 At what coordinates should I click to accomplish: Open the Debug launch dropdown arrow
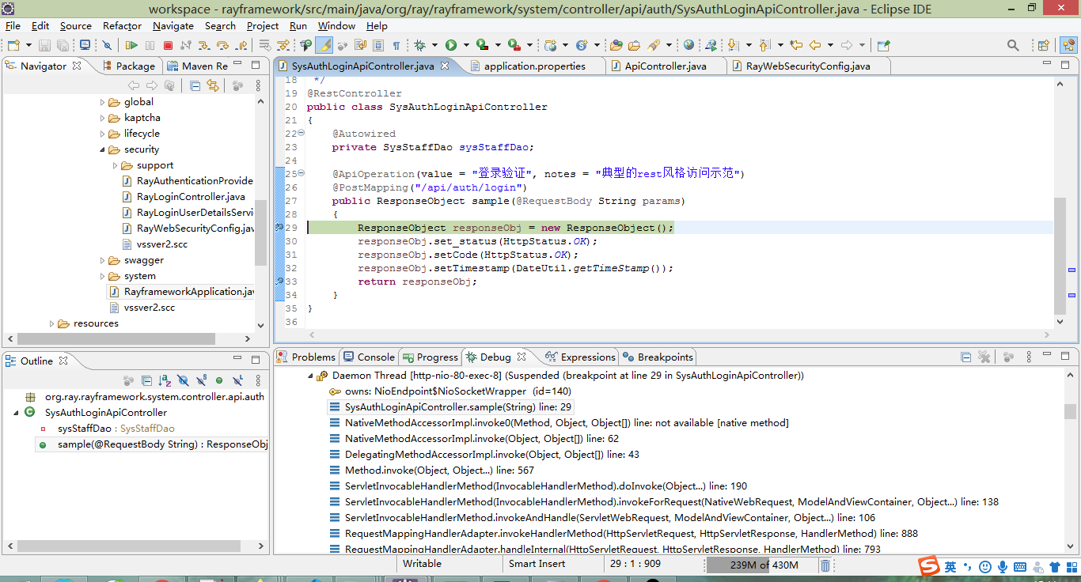434,45
